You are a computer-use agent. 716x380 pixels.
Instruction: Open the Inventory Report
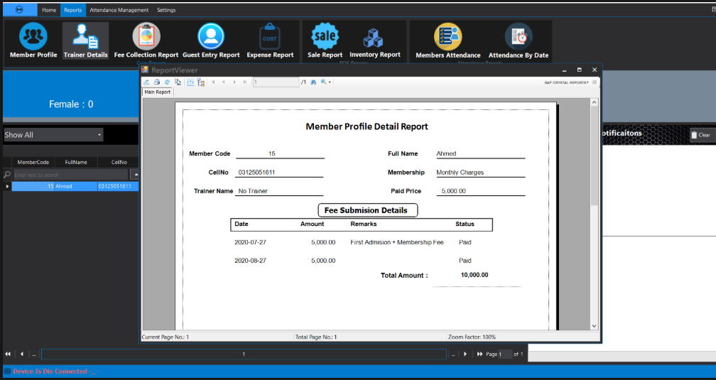[x=374, y=41]
